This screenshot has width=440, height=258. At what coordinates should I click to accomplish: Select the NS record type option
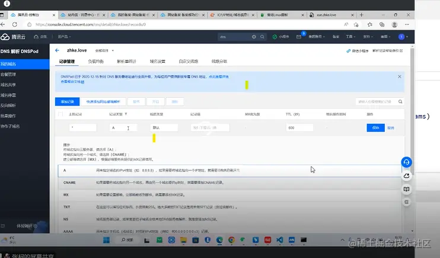click(x=229, y=219)
